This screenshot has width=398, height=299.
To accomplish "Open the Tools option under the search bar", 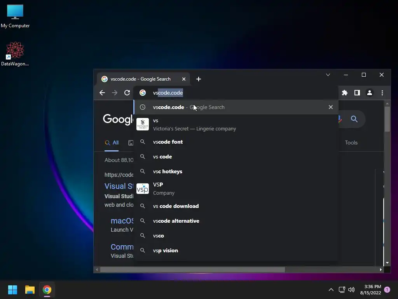I will [x=351, y=142].
